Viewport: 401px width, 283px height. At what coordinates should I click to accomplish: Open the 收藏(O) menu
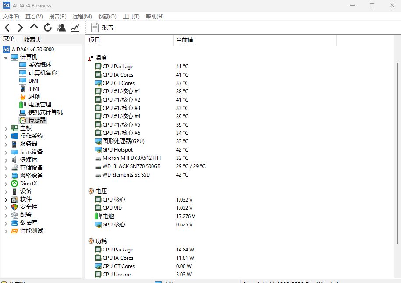[x=107, y=16]
